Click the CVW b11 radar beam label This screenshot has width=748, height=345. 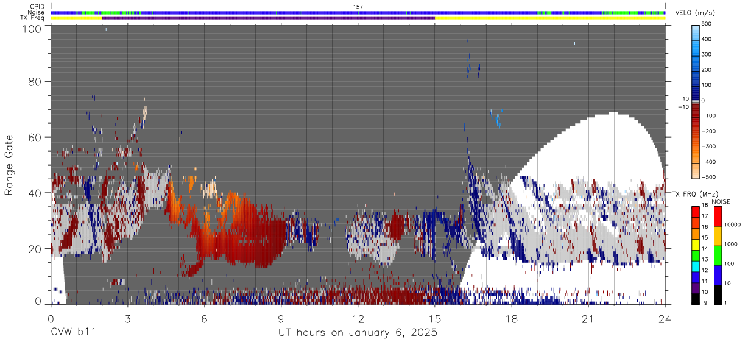73,333
